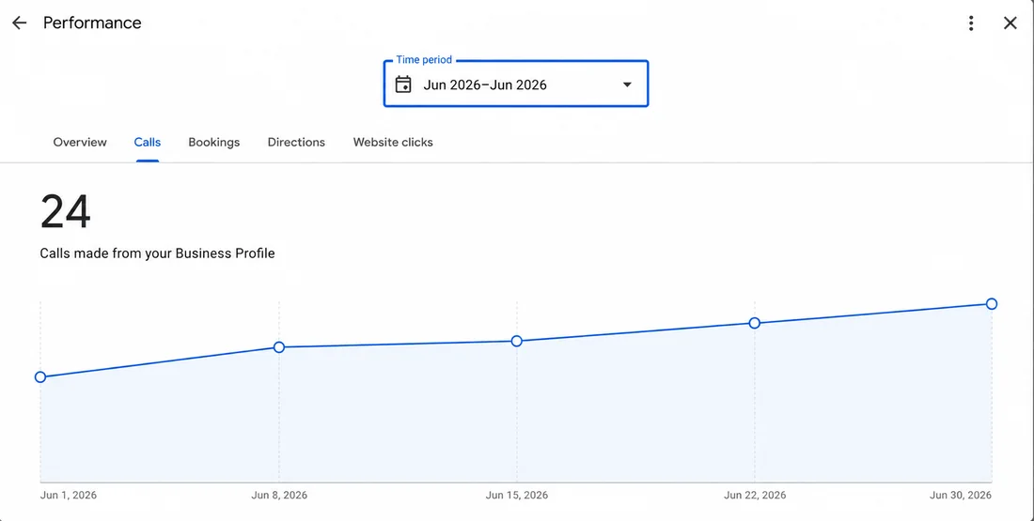Close the Performance panel
The height and width of the screenshot is (521, 1034).
click(1010, 23)
